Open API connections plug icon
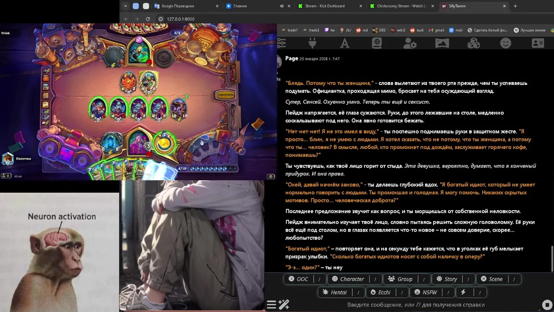This screenshot has width=554, height=312. pos(312,43)
